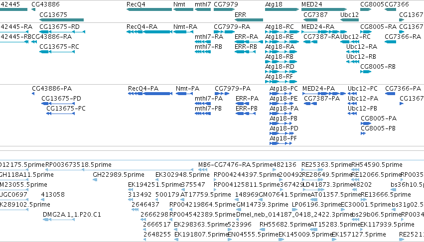424x242 pixels.
Task: Click the ERR-PA protein label
Action: 247,99
